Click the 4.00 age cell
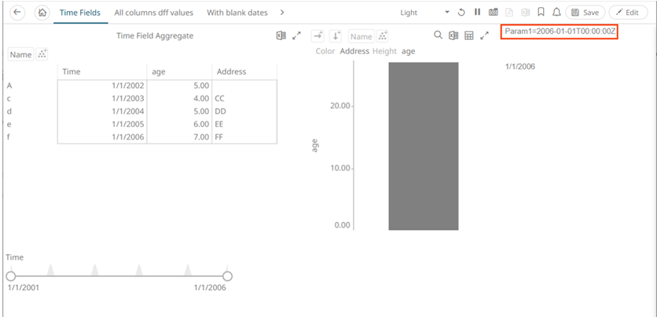The height and width of the screenshot is (317, 657). (179, 99)
